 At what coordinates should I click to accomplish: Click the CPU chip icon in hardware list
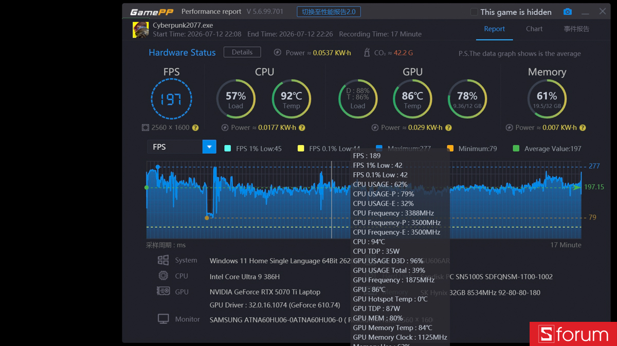click(163, 276)
